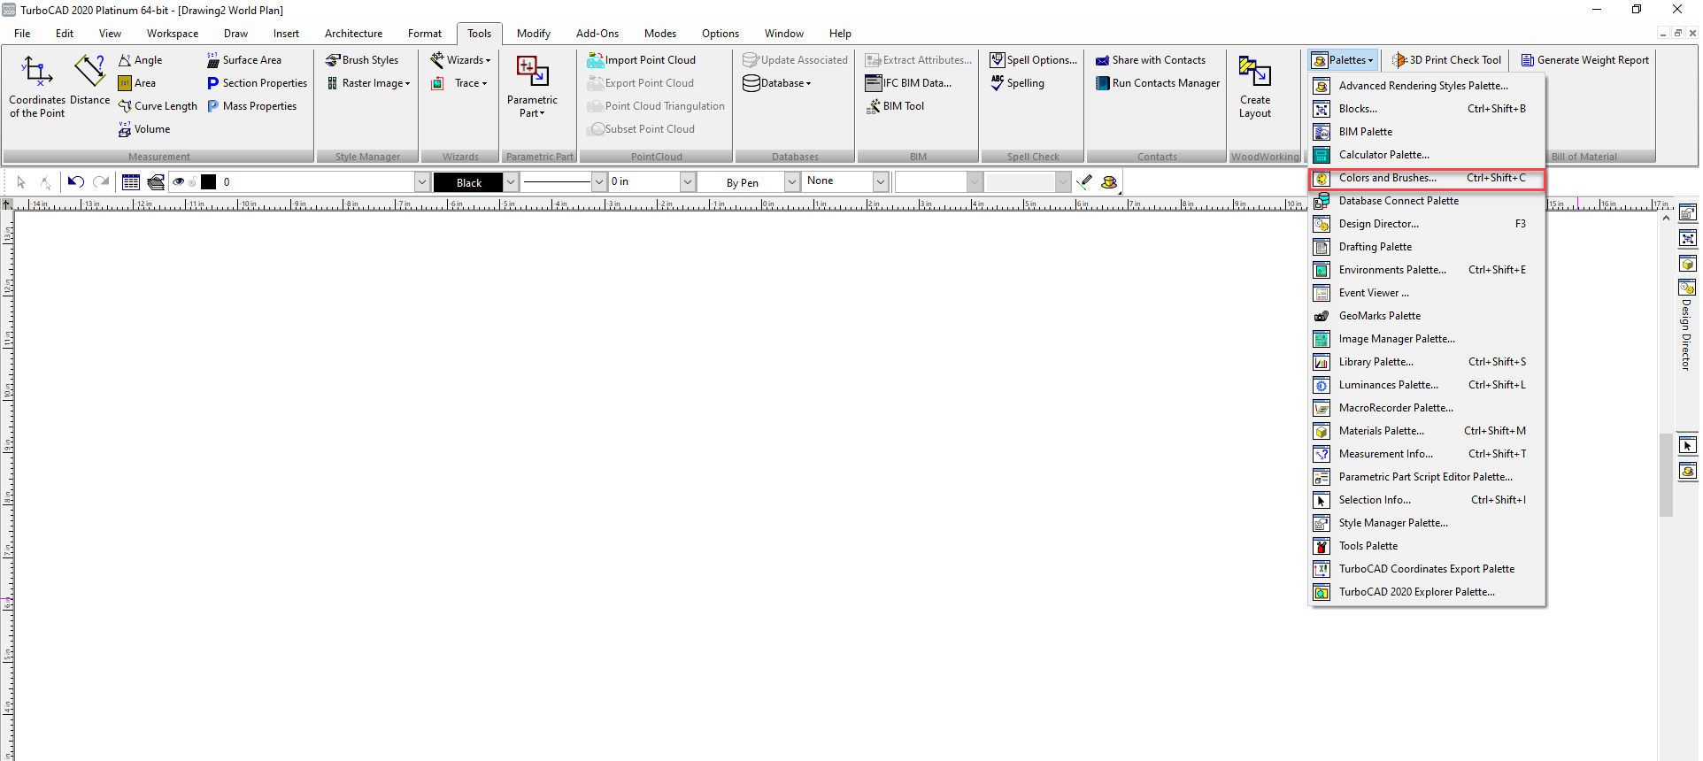This screenshot has width=1703, height=761.
Task: Measure Curve Length with its tool
Action: pyautogui.click(x=158, y=106)
